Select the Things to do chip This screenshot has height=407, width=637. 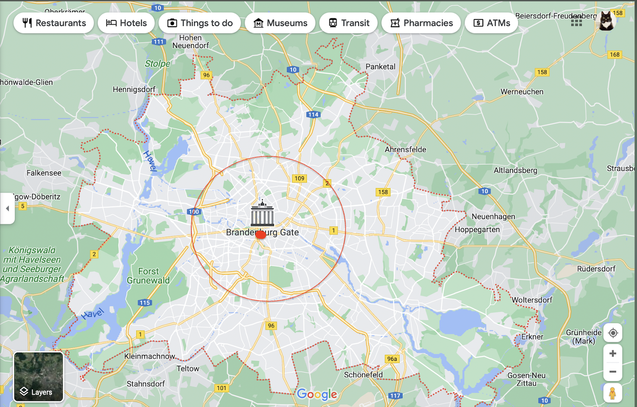point(199,23)
